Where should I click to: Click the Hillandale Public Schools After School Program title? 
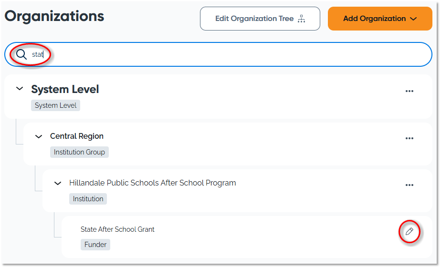[152, 183]
